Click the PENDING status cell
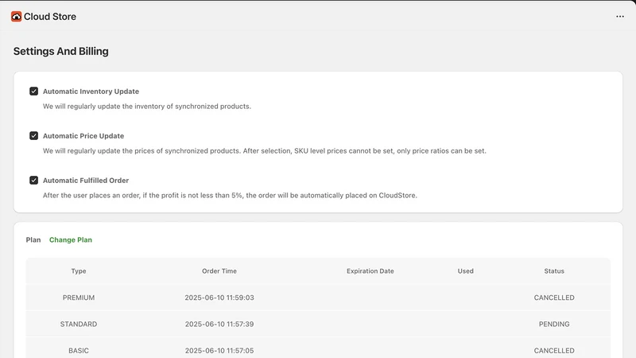This screenshot has width=636, height=358. 554,324
